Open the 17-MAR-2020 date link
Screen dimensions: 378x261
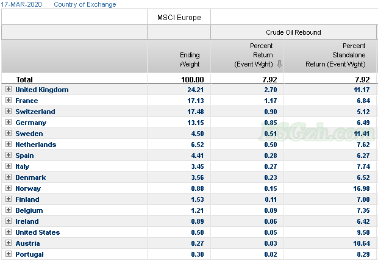(x=21, y=4)
